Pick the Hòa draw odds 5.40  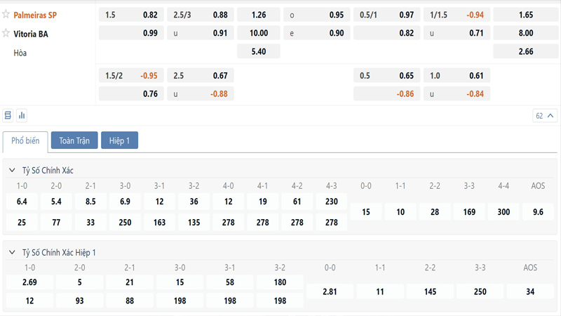point(258,51)
